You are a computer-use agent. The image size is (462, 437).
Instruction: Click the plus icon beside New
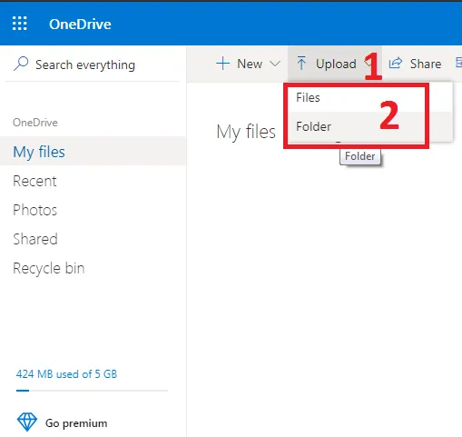tap(223, 64)
